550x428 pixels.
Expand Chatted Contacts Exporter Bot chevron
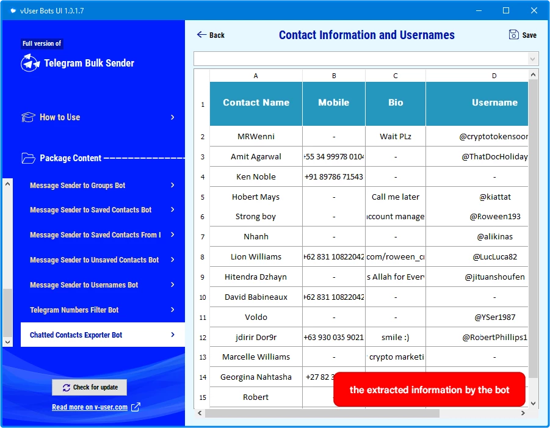coord(172,335)
